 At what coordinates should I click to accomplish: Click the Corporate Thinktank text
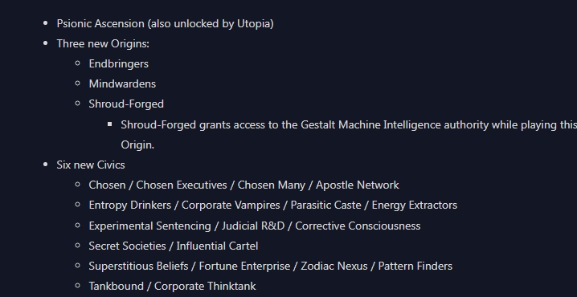pyautogui.click(x=205, y=287)
